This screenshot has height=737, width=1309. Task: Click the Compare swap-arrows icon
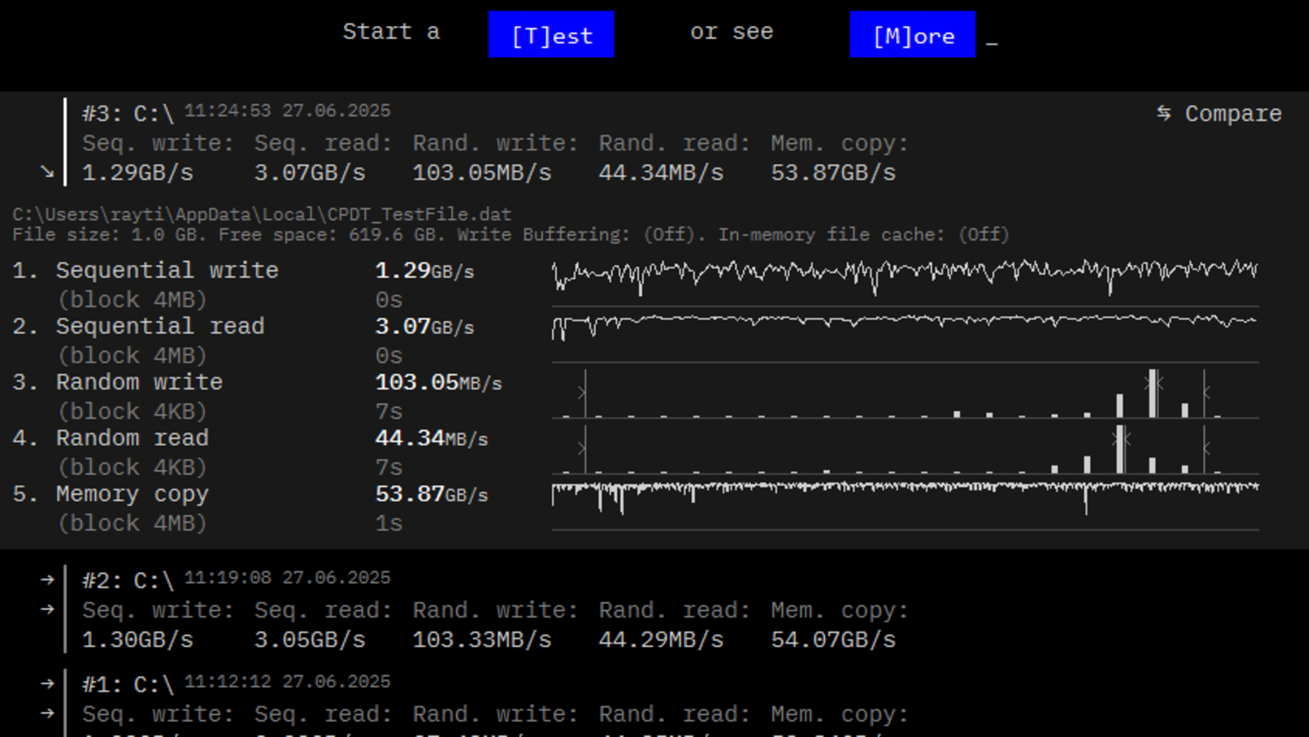click(x=1164, y=113)
